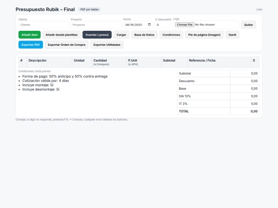Click the green Añadir ítem button
Viewport: 278px width, 208px height.
29,35
